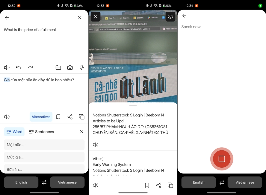Import an image file to translate
This screenshot has width=266, height=195.
pos(58,67)
